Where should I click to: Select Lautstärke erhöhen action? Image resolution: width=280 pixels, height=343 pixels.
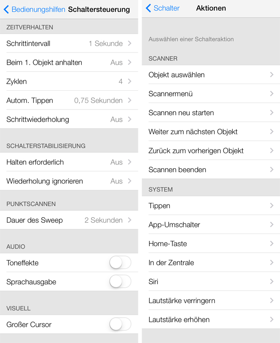[x=211, y=319]
